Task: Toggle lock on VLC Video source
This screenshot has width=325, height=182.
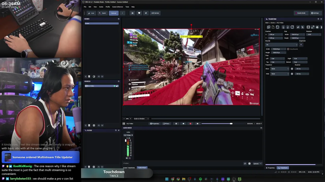Action: (x=117, y=86)
